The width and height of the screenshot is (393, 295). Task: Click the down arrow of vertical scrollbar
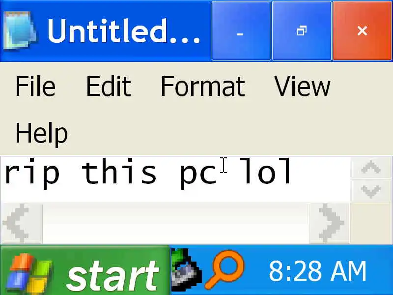pyautogui.click(x=371, y=191)
